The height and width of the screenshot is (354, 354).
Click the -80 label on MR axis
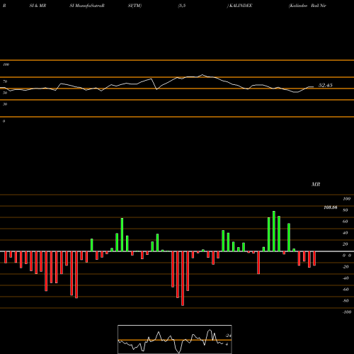[346, 301]
